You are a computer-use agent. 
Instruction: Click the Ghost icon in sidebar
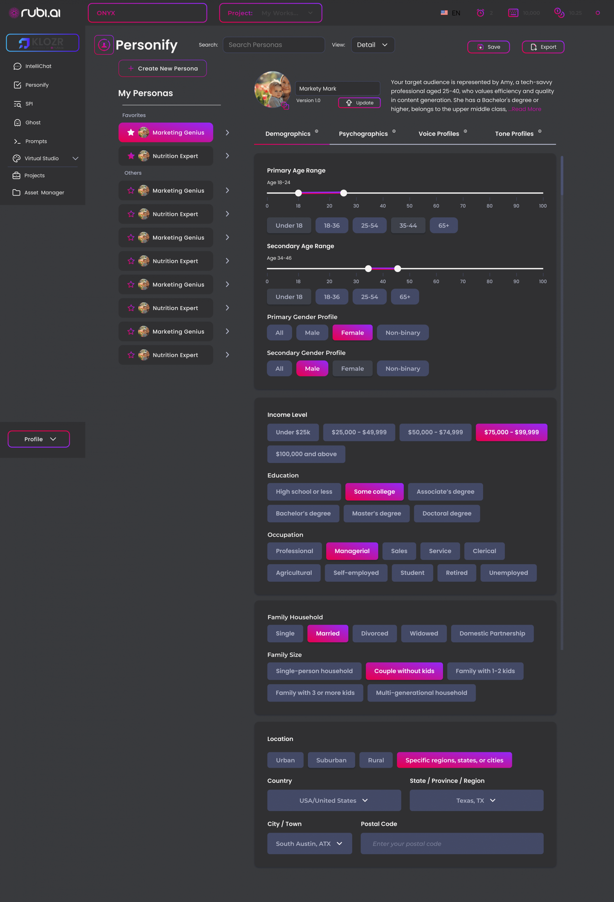18,123
